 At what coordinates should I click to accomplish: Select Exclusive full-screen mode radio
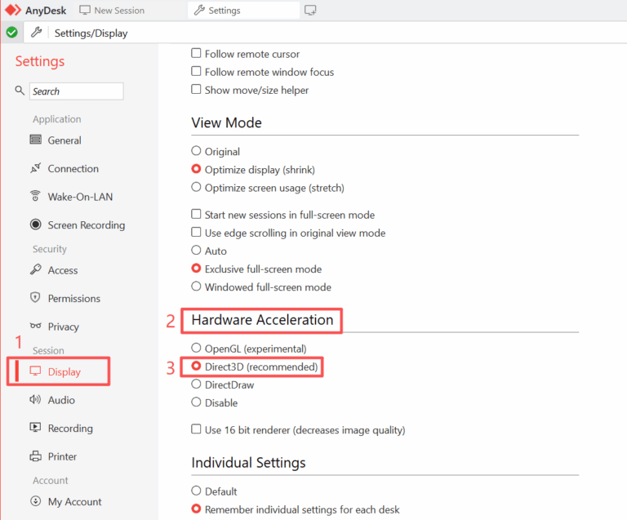tap(196, 269)
